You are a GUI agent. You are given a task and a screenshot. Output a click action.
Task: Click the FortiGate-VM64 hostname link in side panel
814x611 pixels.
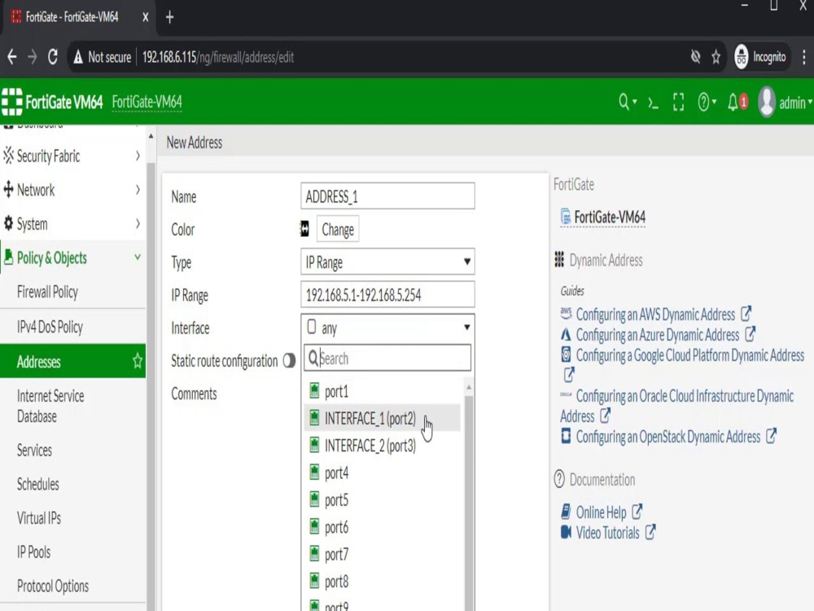click(610, 217)
